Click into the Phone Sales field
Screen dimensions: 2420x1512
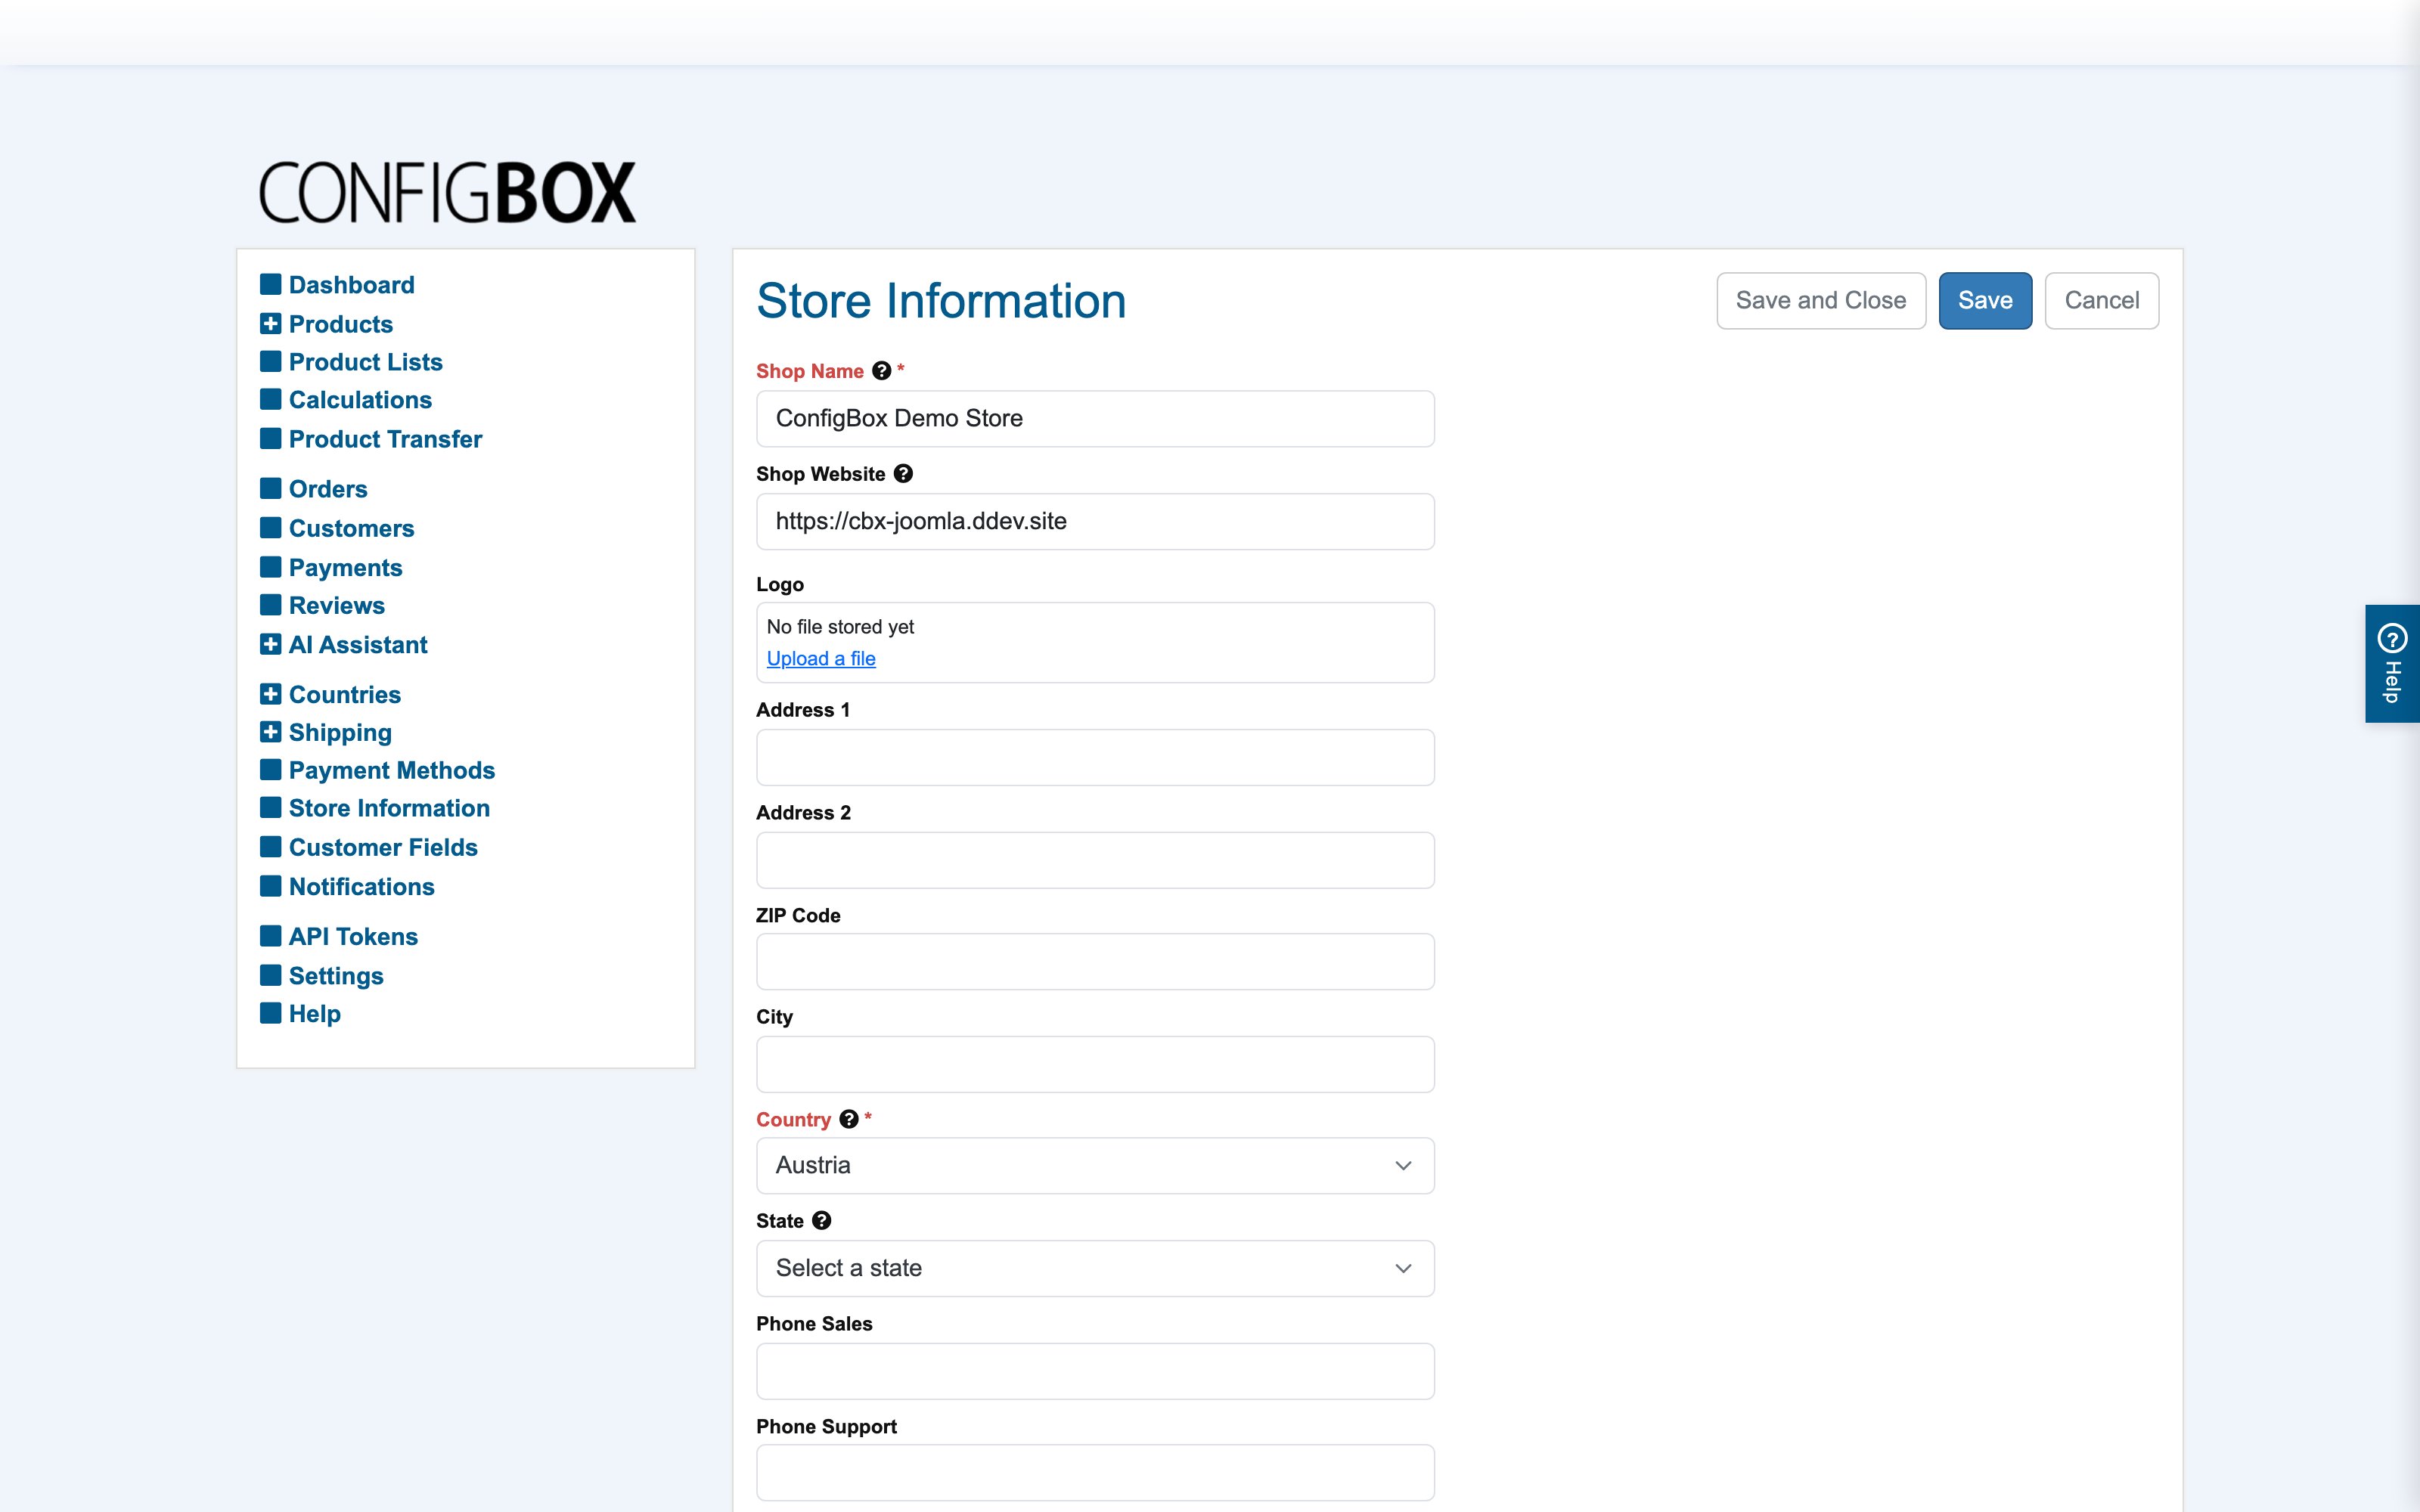click(x=1095, y=1372)
